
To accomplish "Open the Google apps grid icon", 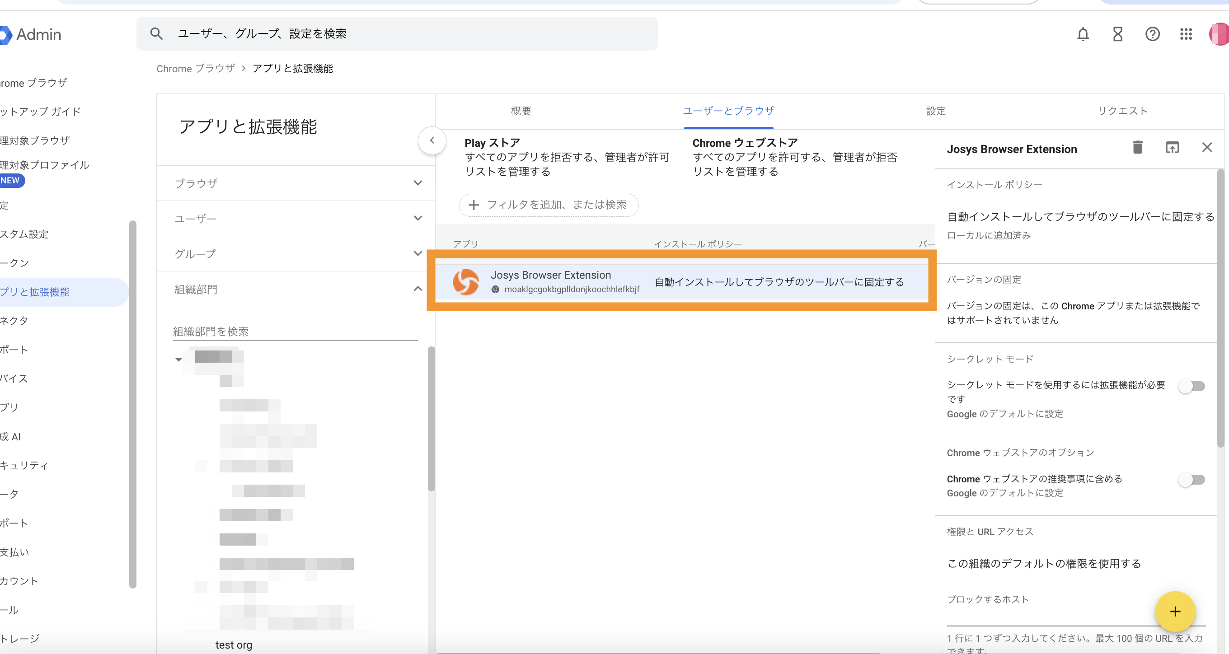I will [x=1186, y=34].
